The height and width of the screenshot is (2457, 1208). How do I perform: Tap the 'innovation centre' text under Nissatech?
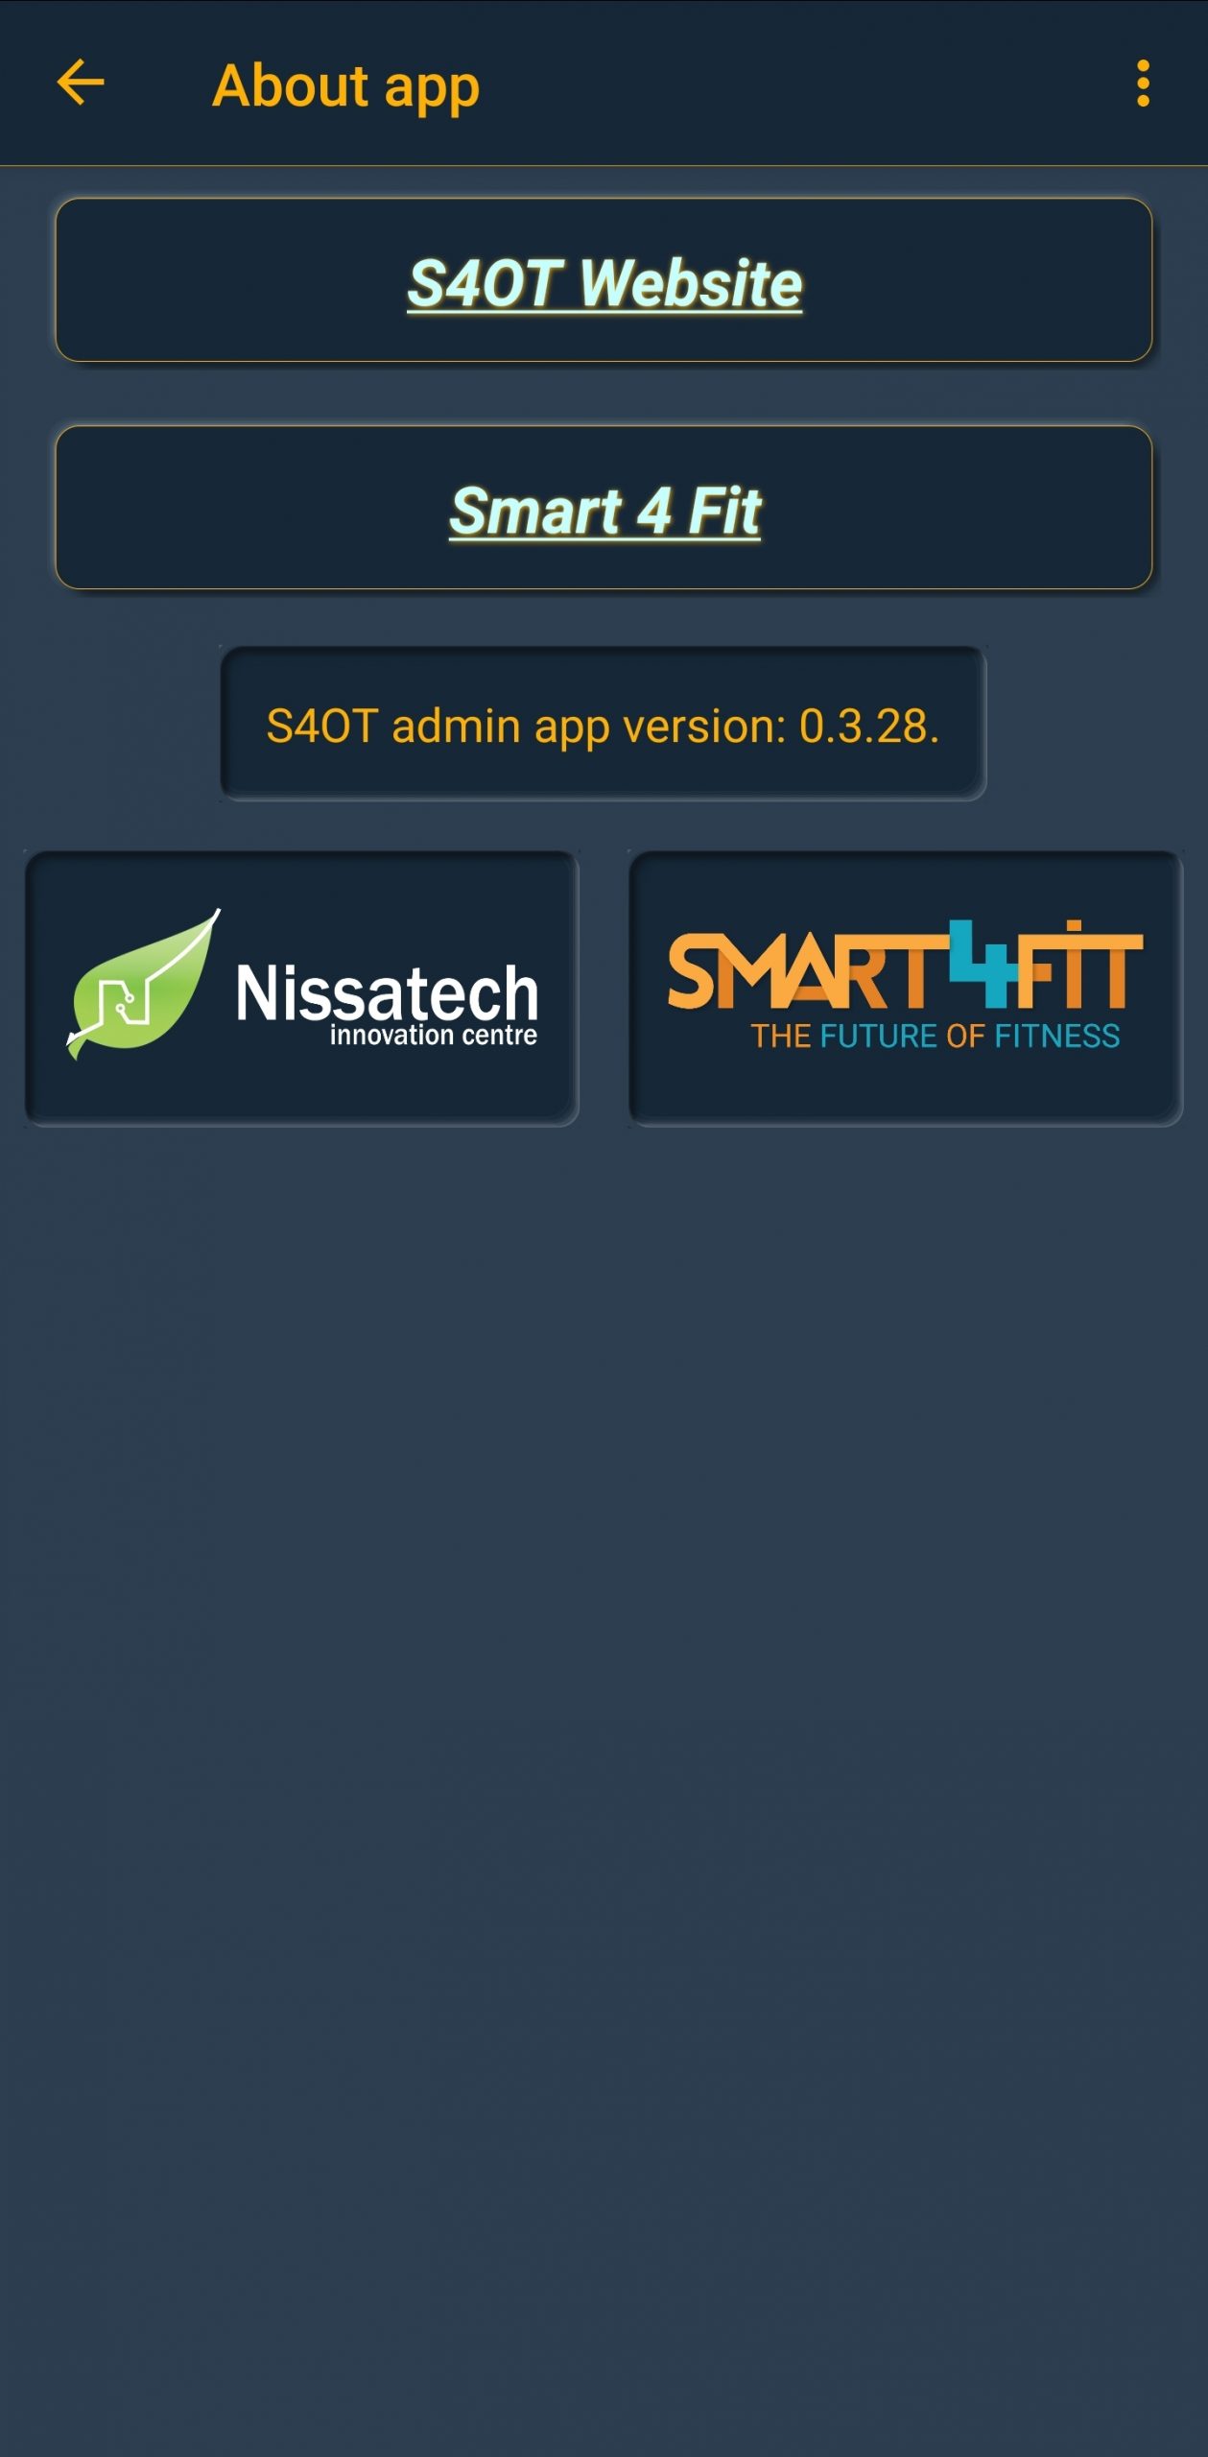[433, 1036]
